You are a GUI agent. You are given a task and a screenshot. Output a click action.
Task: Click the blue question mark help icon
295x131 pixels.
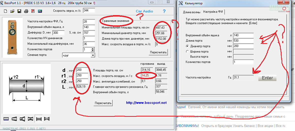click(164, 11)
